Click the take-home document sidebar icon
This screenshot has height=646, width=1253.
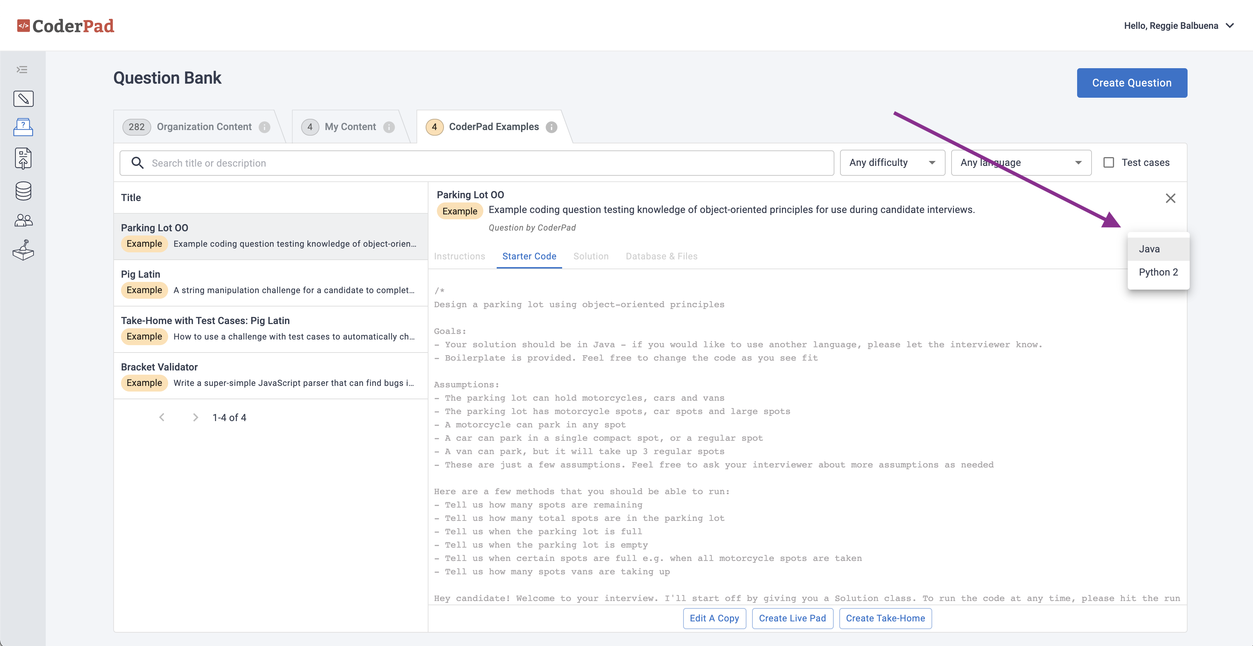click(x=23, y=159)
